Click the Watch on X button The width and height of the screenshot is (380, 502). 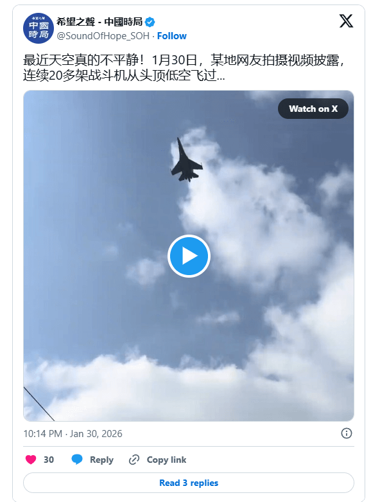[313, 109]
